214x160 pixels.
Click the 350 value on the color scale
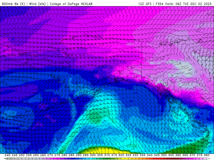[x=164, y=155]
